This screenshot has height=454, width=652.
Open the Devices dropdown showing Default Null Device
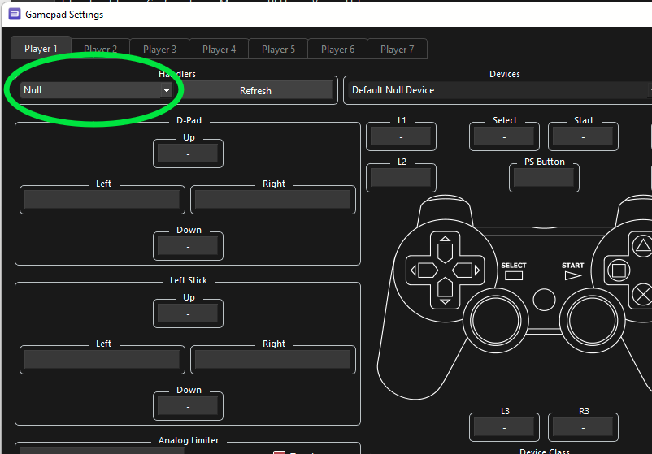pos(500,90)
